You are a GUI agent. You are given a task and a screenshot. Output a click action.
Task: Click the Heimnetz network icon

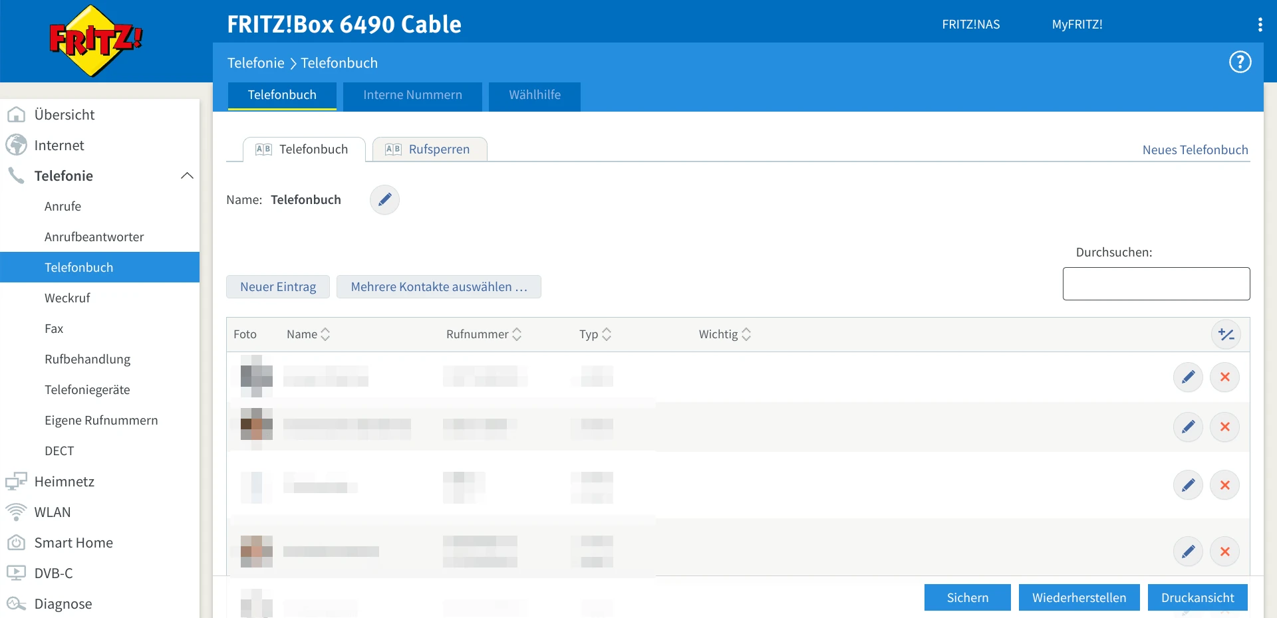[x=16, y=481]
